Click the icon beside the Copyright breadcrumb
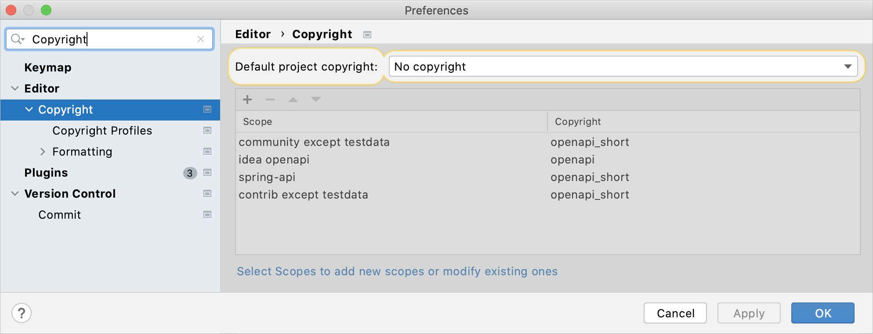The image size is (873, 334). pyautogui.click(x=367, y=34)
